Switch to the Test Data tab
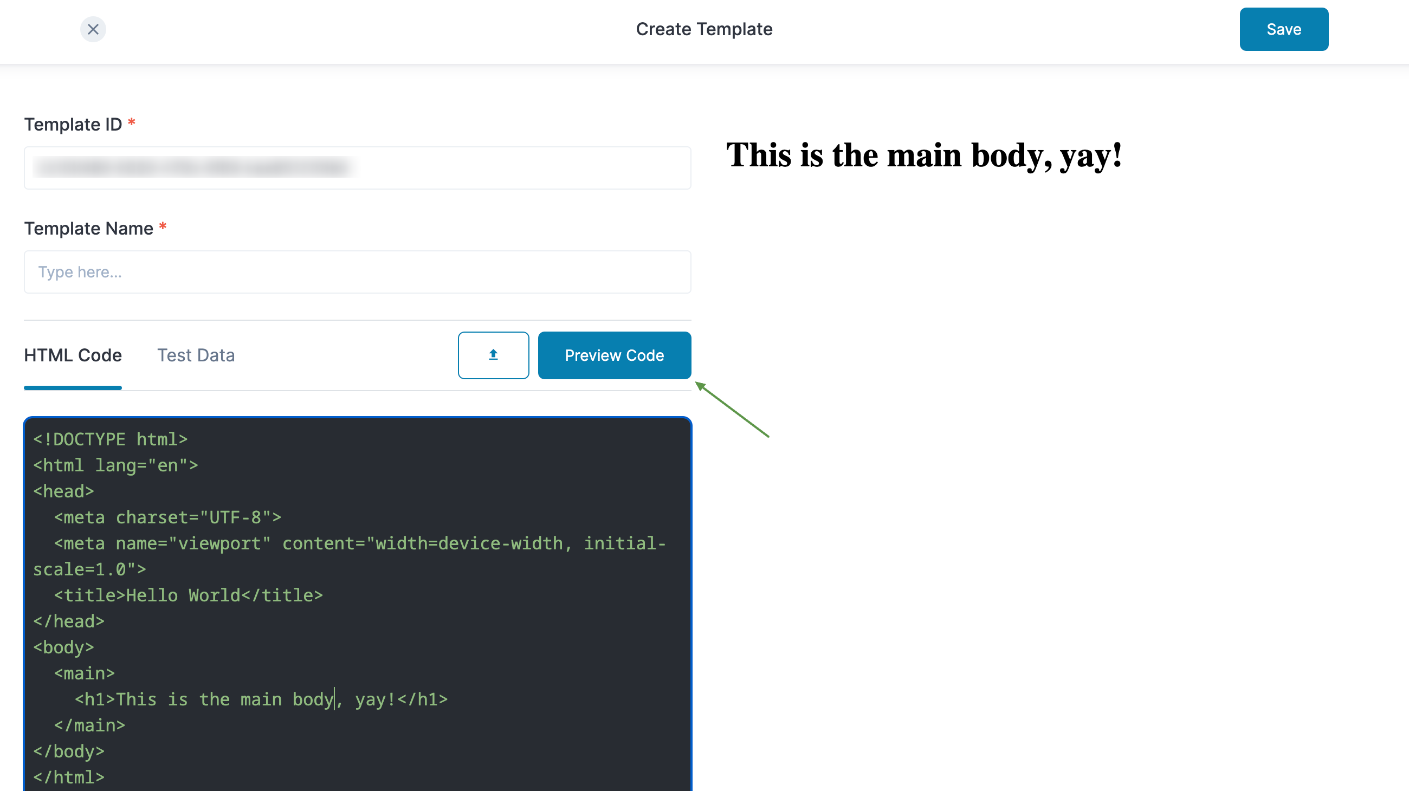Viewport: 1409px width, 791px height. [x=196, y=355]
